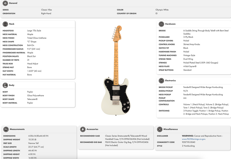This screenshot has height=159, width=231.
Task: Click the Accessories section icon
Action: tap(83, 129)
